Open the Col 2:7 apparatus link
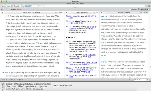151x91 pixels. coord(68,54)
